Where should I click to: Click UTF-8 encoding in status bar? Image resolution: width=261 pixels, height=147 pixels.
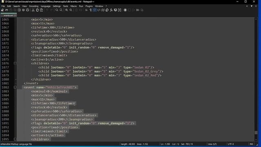pyautogui.click(x=231, y=144)
